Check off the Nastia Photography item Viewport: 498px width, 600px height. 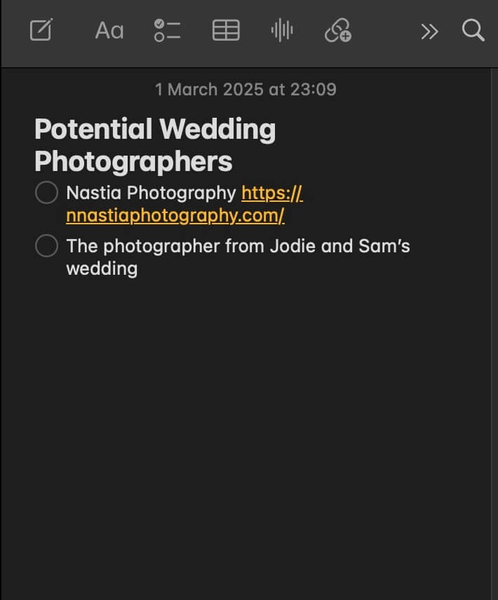(46, 193)
